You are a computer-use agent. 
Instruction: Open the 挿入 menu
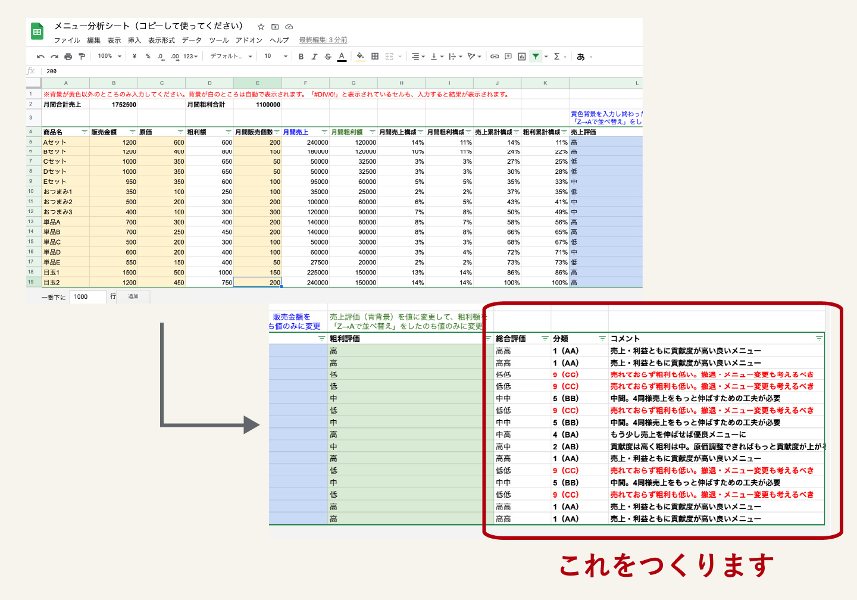point(135,40)
